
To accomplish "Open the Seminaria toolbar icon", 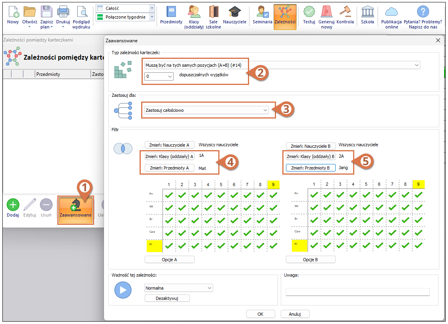I will (x=262, y=15).
